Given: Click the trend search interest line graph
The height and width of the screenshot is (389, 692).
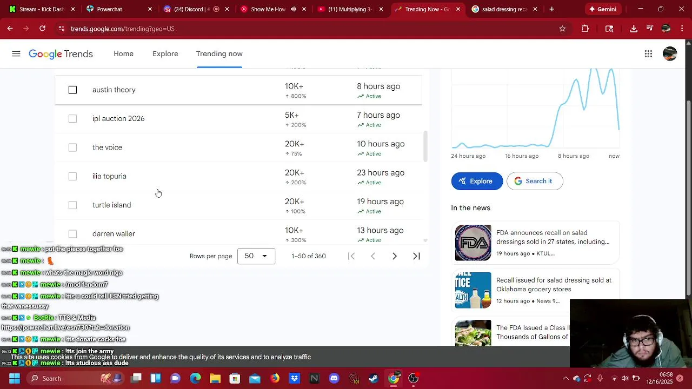Looking at the screenshot, I should click(535, 108).
